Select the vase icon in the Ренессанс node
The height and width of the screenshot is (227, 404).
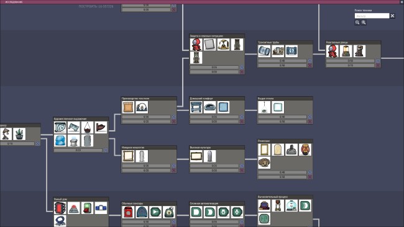305,149
